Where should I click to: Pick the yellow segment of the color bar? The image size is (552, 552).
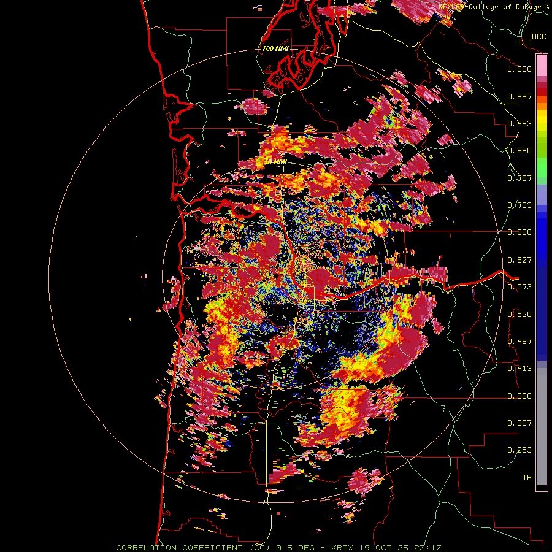coord(542,121)
